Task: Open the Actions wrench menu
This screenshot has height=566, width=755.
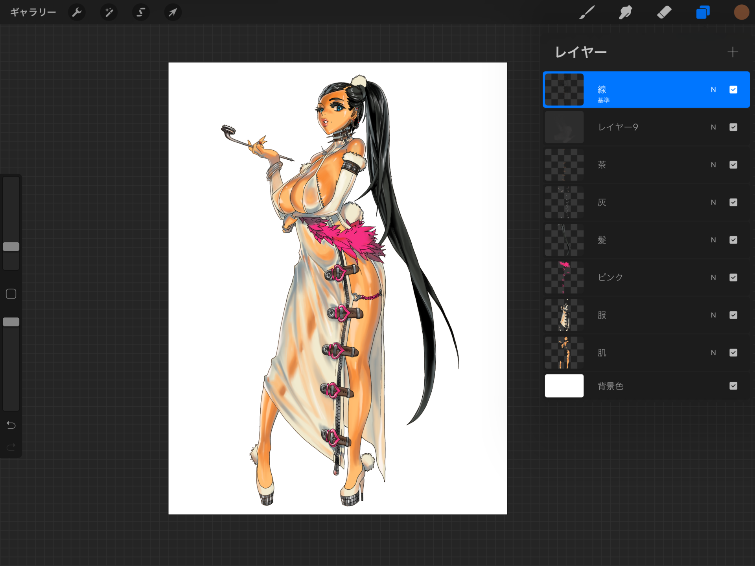Action: click(77, 13)
